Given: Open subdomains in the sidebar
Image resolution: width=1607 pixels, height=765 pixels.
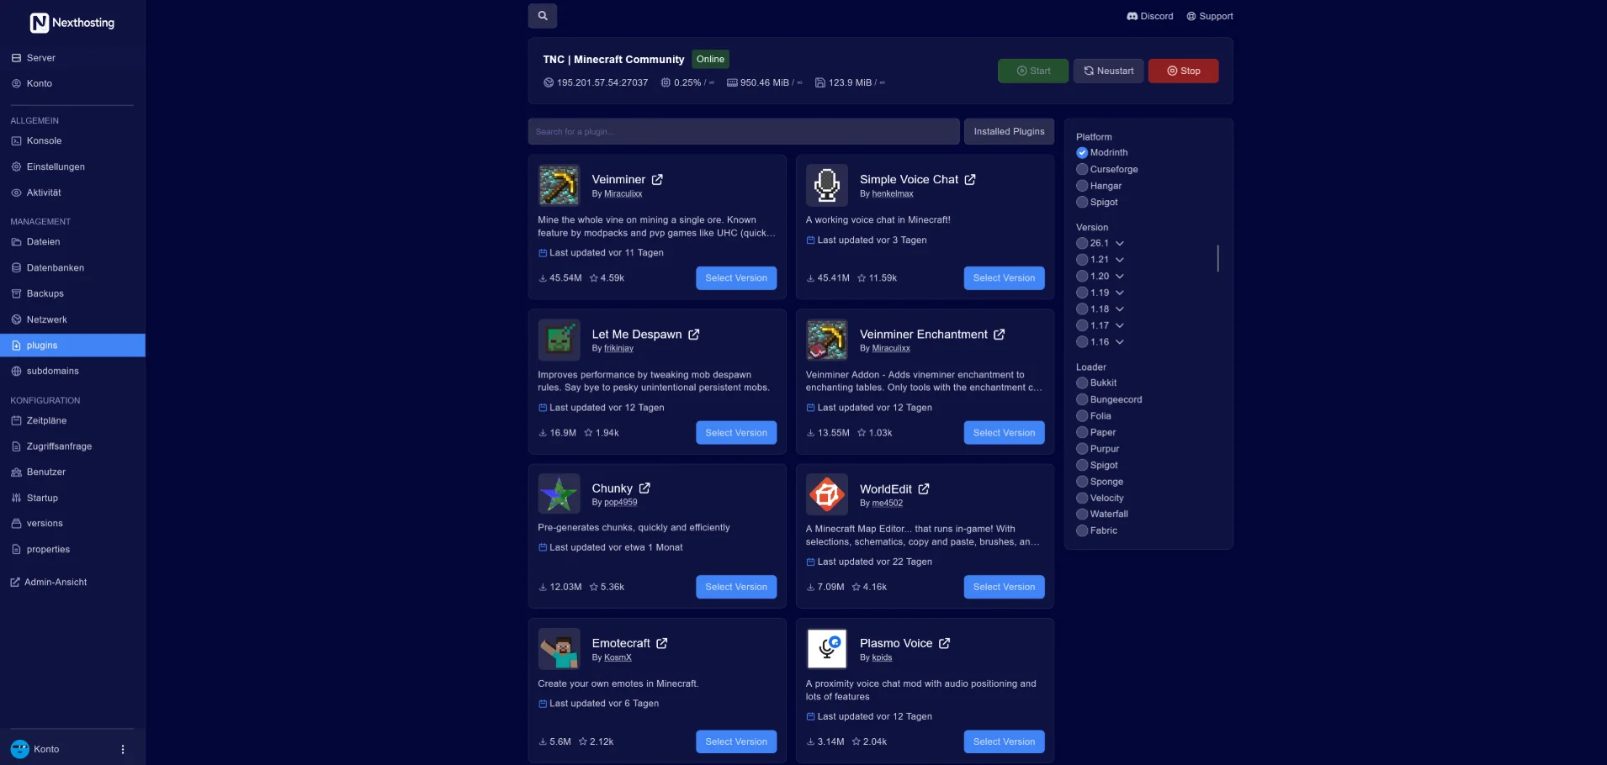Looking at the screenshot, I should [72, 371].
